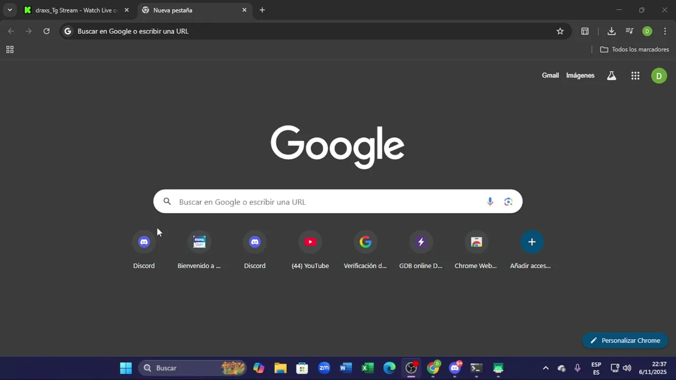Open the apps grid in bookmarks bar

10,50
